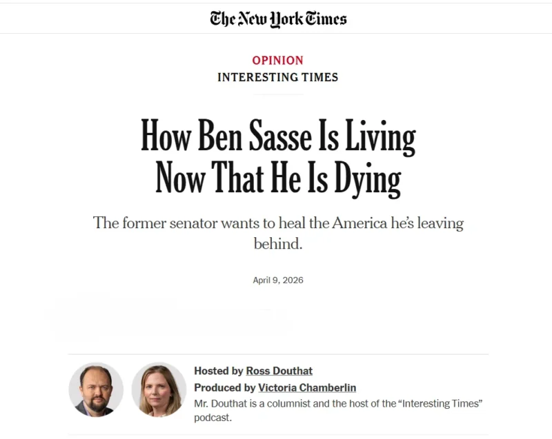
Task: Click the headline line "Now That He Is Dying"
Action: click(x=278, y=178)
